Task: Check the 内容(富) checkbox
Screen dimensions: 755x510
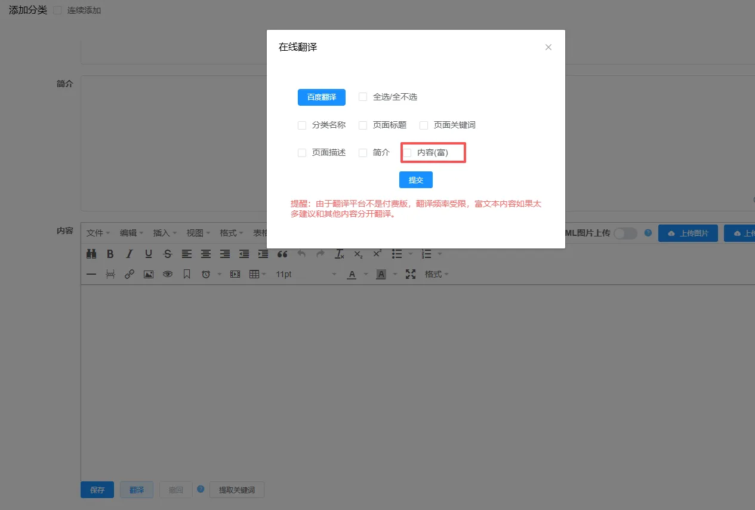Action: click(408, 153)
